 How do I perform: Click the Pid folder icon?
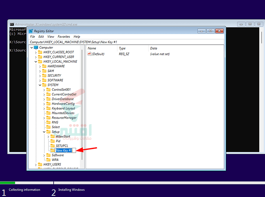tap(53, 141)
